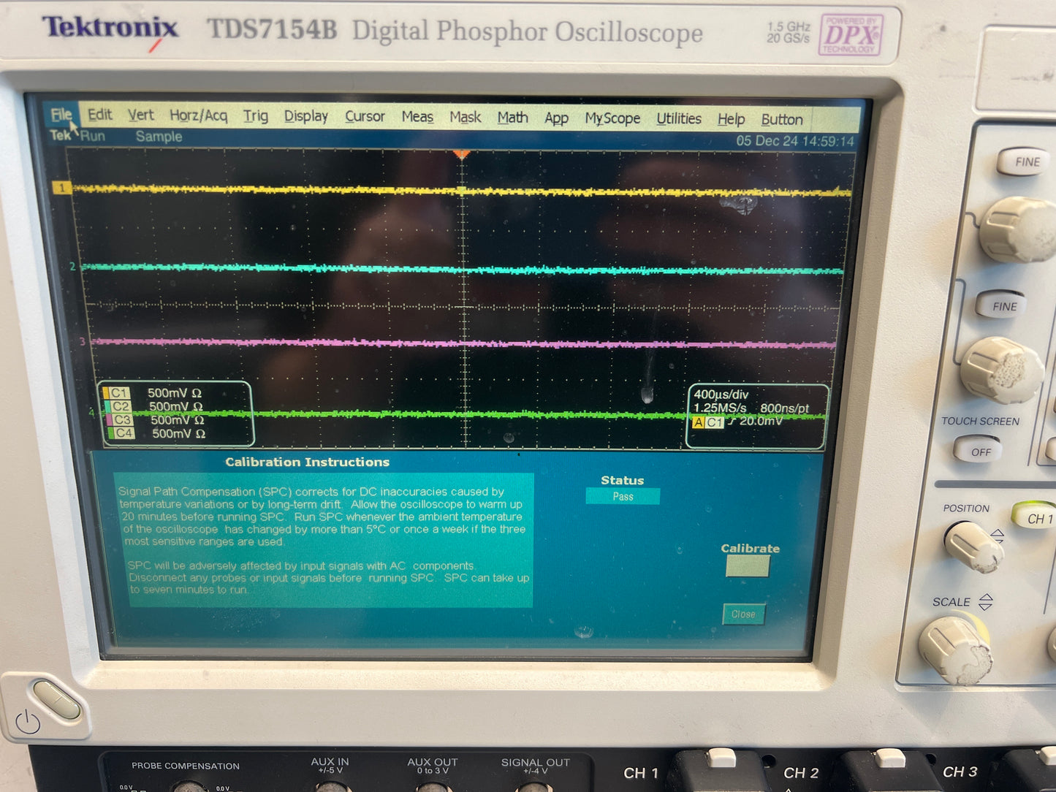The width and height of the screenshot is (1056, 792).
Task: Click the channel 1 yellow ground marker
Action: tap(62, 189)
